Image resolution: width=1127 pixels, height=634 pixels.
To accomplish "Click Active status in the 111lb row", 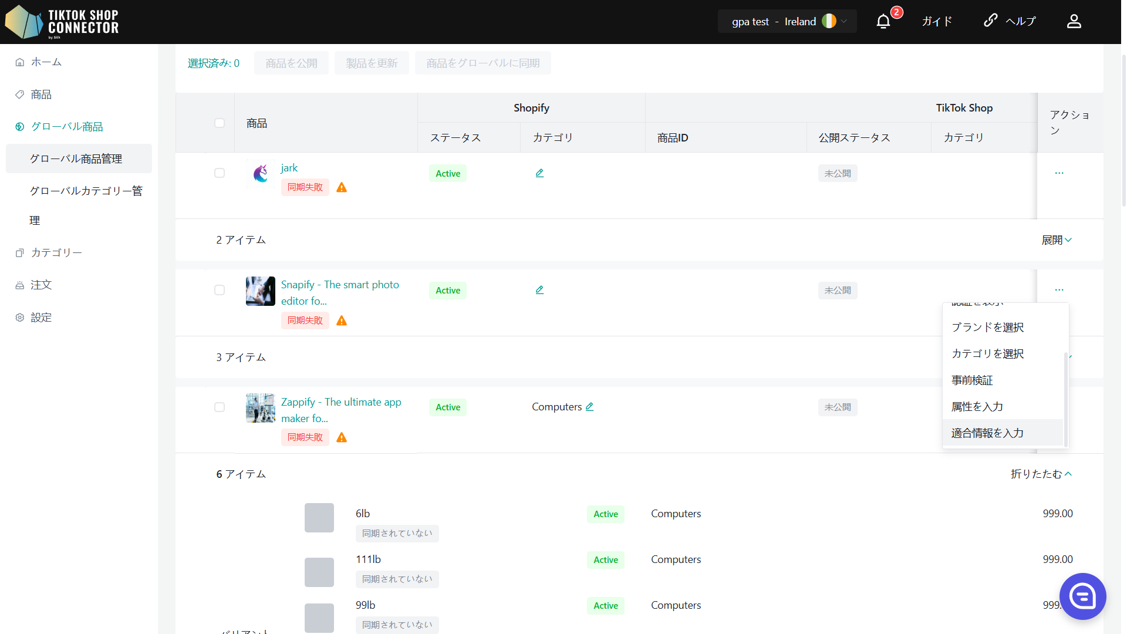I will click(x=606, y=560).
